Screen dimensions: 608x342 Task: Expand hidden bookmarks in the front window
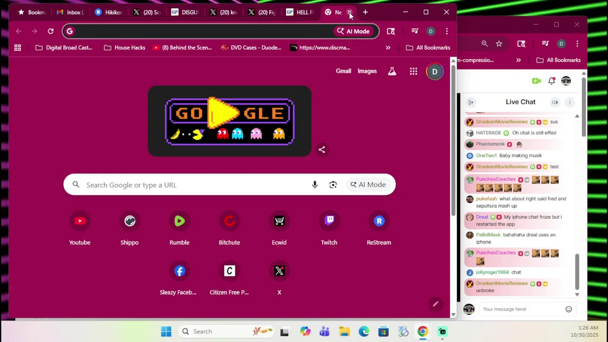[x=388, y=47]
